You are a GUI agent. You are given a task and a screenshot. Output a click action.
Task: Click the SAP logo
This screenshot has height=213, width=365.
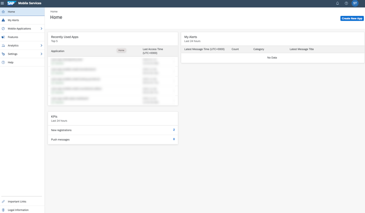11,3
